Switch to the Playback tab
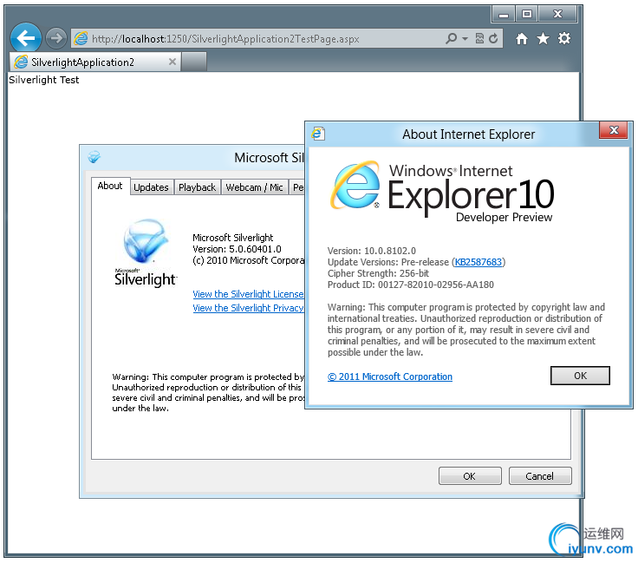The image size is (638, 563). click(x=198, y=187)
